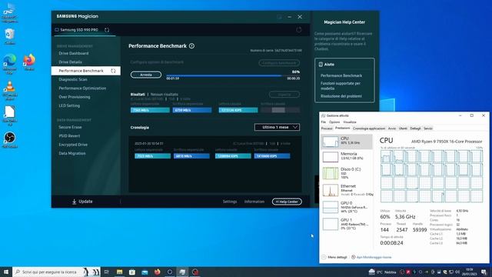Open Diagnostic Scan in the sidebar
The image size is (492, 277).
coord(73,79)
